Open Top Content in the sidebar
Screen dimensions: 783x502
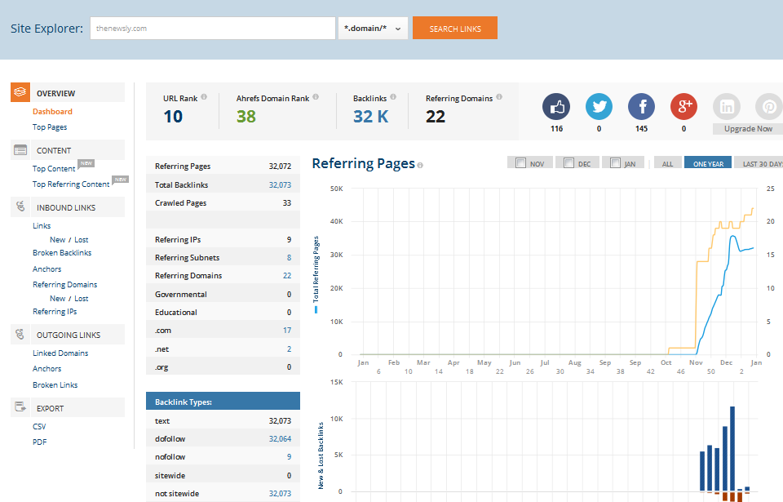click(54, 168)
